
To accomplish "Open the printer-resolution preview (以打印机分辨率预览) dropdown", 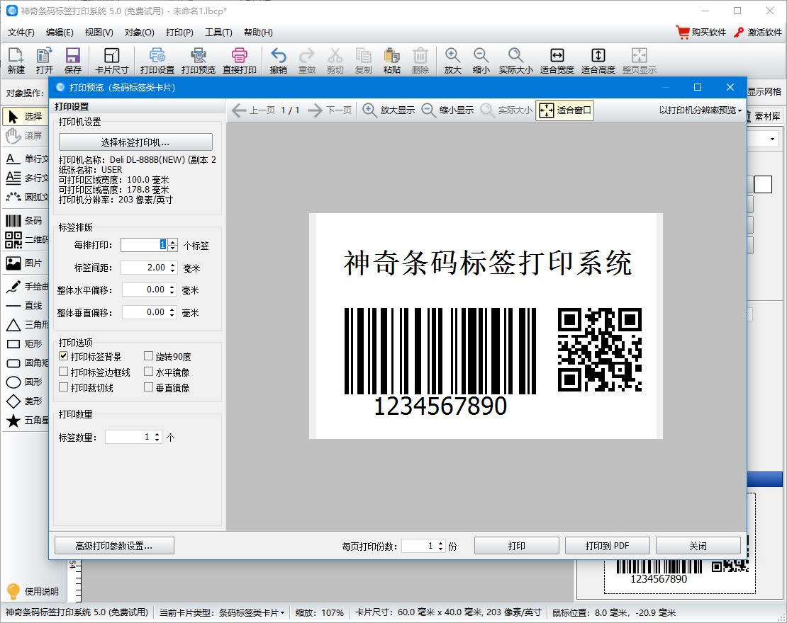I will click(701, 110).
